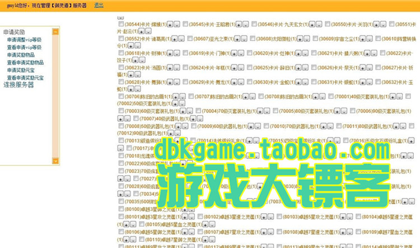Screen dimensions: 420x248
Task: Increase quantity for item 30621 卡片-腊八粥
Action: (x=367, y=53)
